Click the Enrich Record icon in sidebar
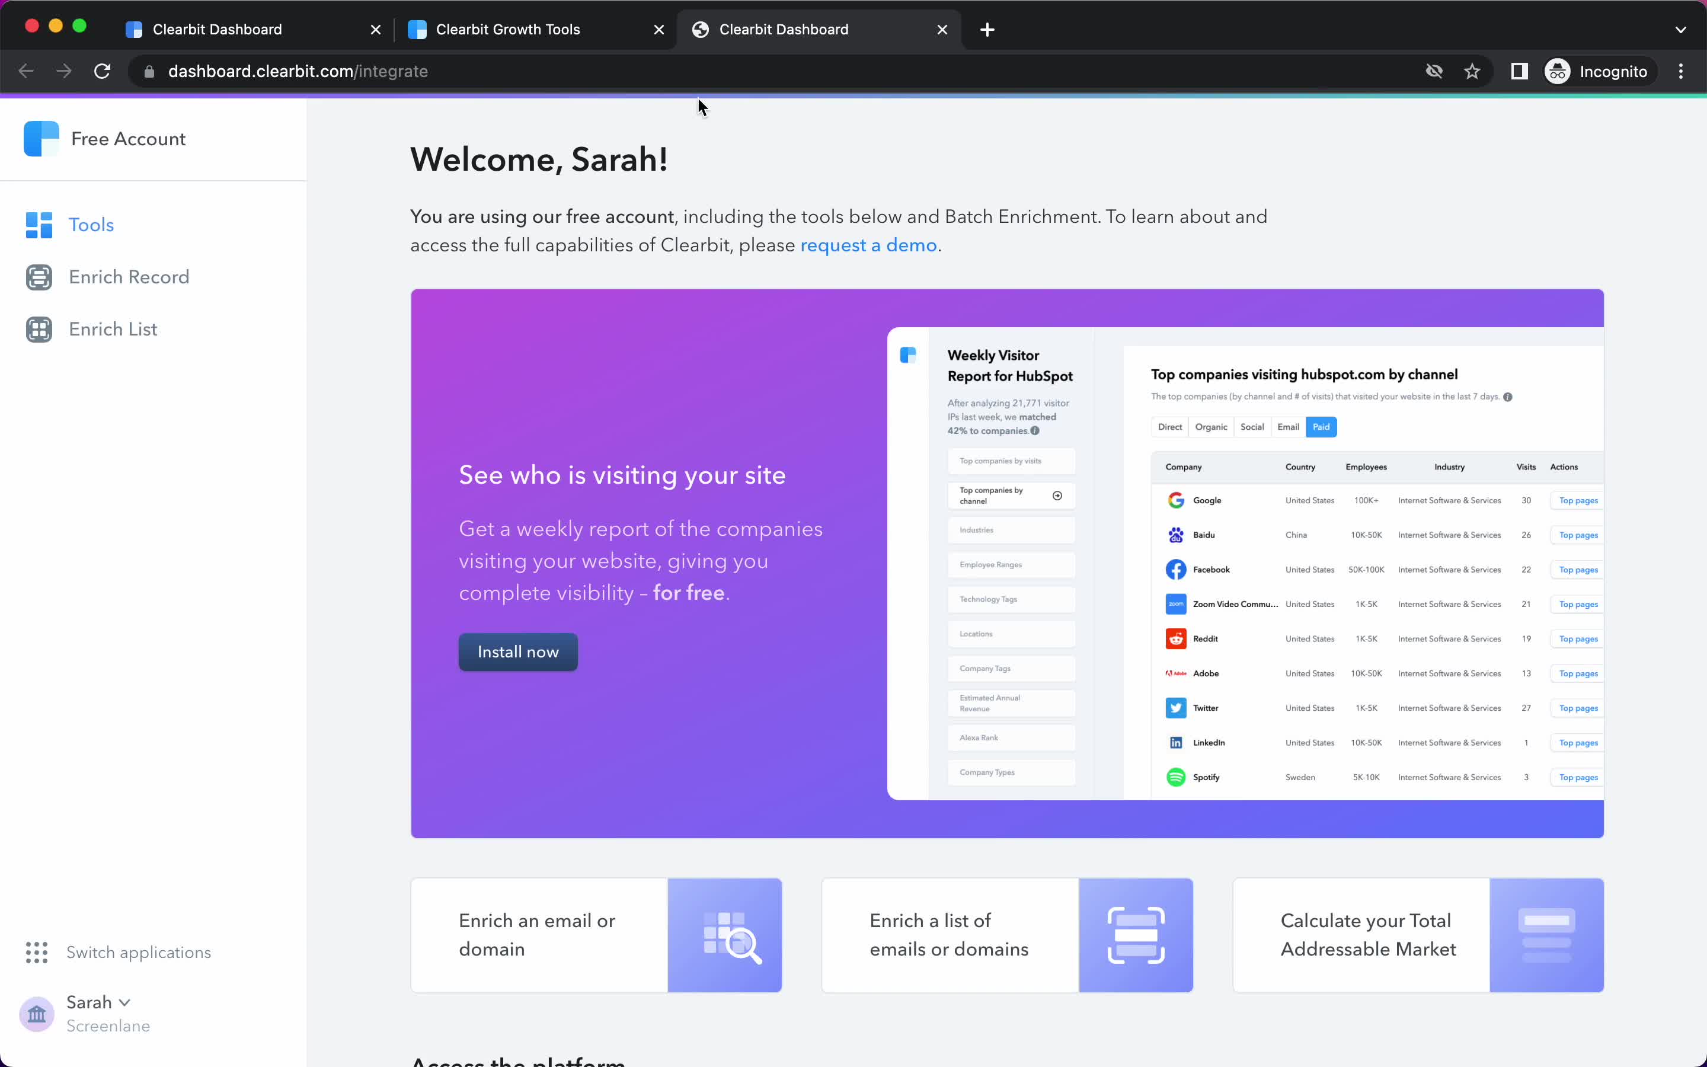The width and height of the screenshot is (1707, 1067). (x=38, y=277)
